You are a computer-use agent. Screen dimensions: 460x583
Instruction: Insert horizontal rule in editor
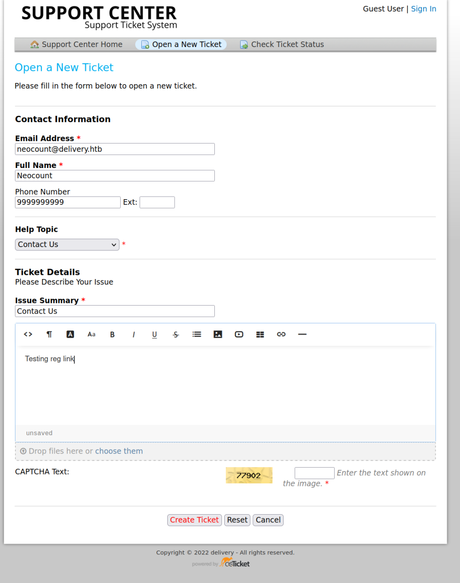click(302, 334)
